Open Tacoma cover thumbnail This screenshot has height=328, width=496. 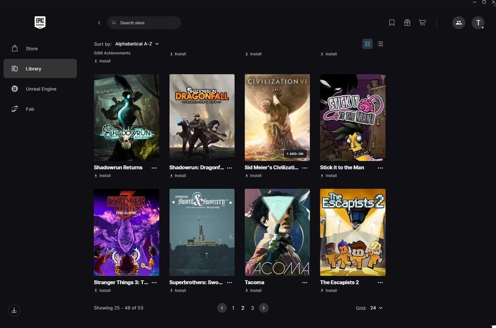(x=277, y=232)
